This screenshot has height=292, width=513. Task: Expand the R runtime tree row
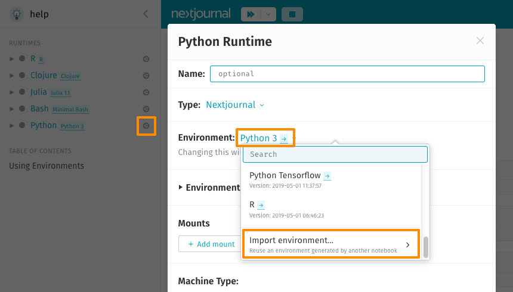click(x=12, y=59)
